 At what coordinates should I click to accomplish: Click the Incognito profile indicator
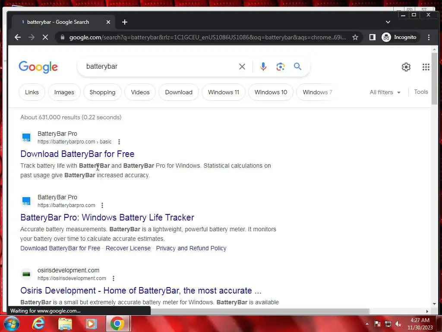pos(399,37)
